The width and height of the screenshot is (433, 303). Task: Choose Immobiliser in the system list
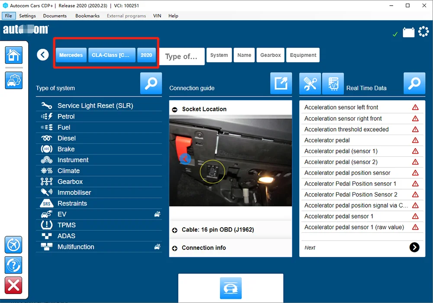pyautogui.click(x=99, y=192)
